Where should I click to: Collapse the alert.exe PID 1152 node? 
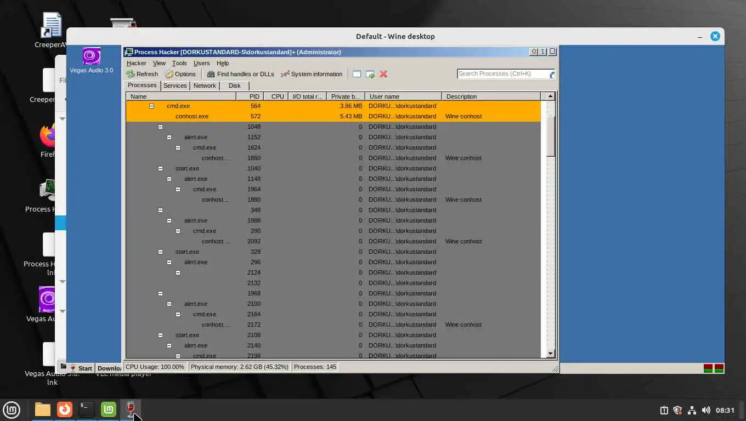(x=169, y=137)
